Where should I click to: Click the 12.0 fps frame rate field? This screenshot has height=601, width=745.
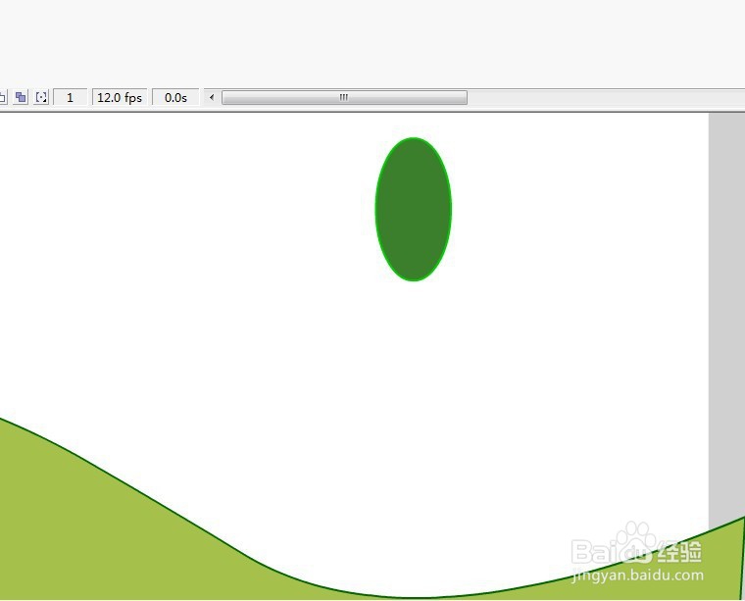120,97
